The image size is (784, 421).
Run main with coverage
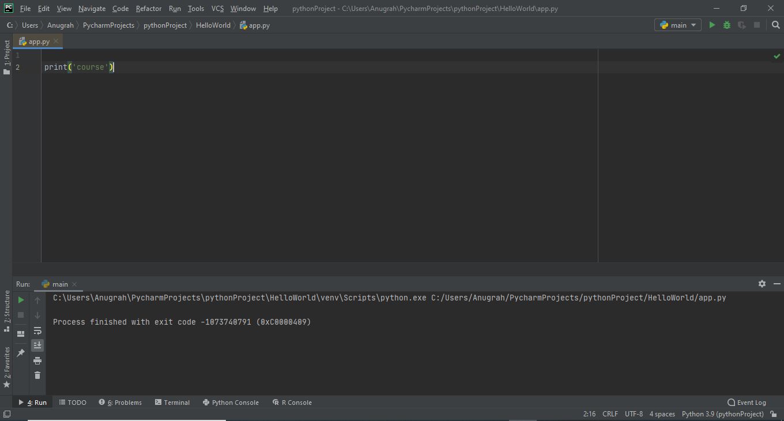pos(742,25)
